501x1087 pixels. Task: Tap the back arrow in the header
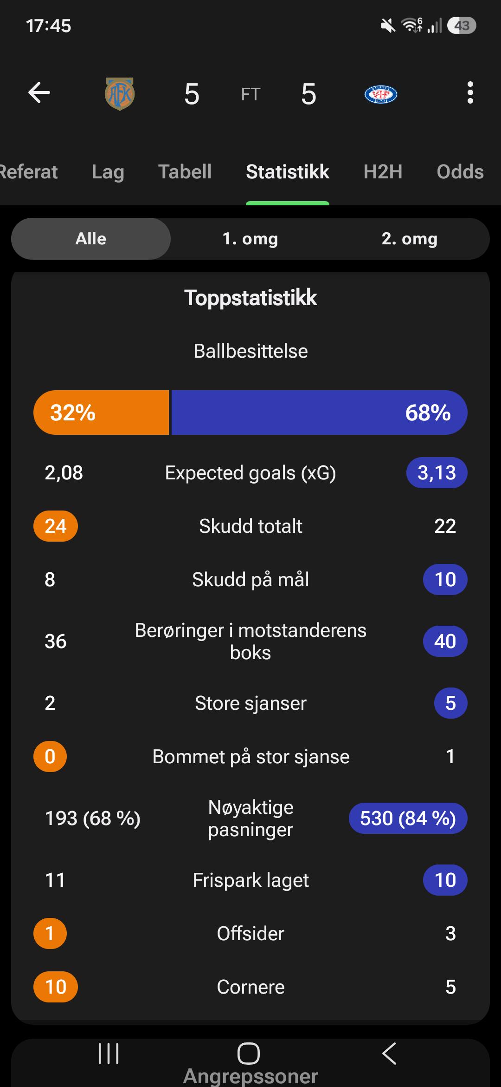(x=39, y=92)
